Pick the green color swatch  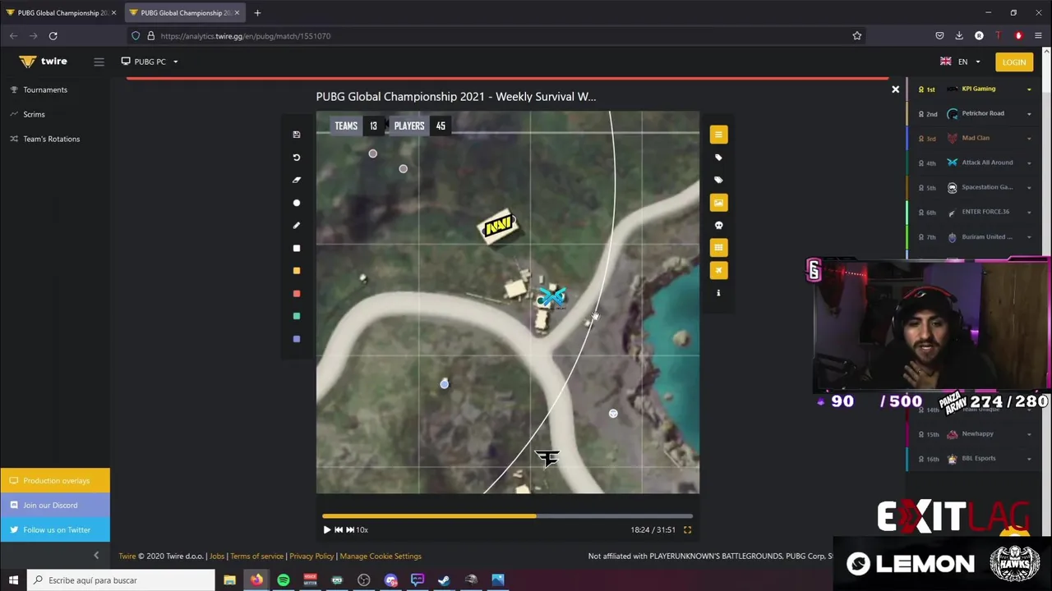point(297,316)
